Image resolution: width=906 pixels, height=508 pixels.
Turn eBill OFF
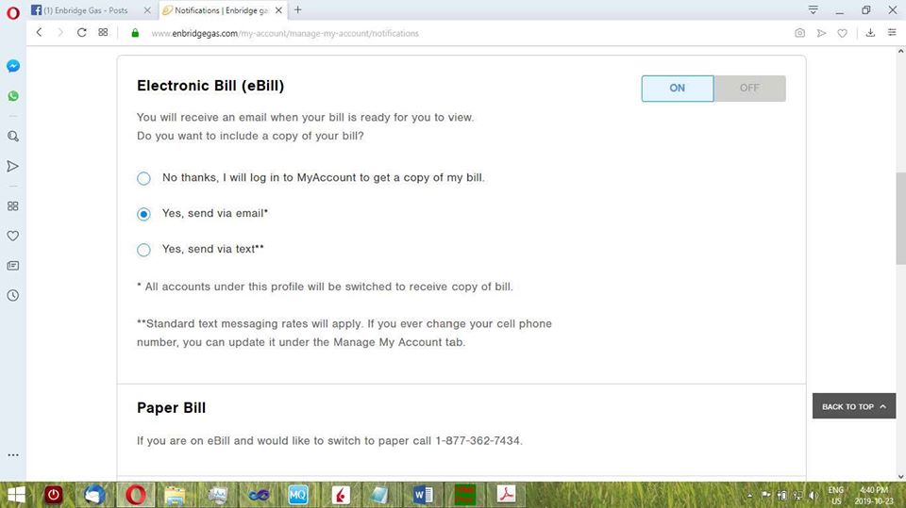pos(749,88)
